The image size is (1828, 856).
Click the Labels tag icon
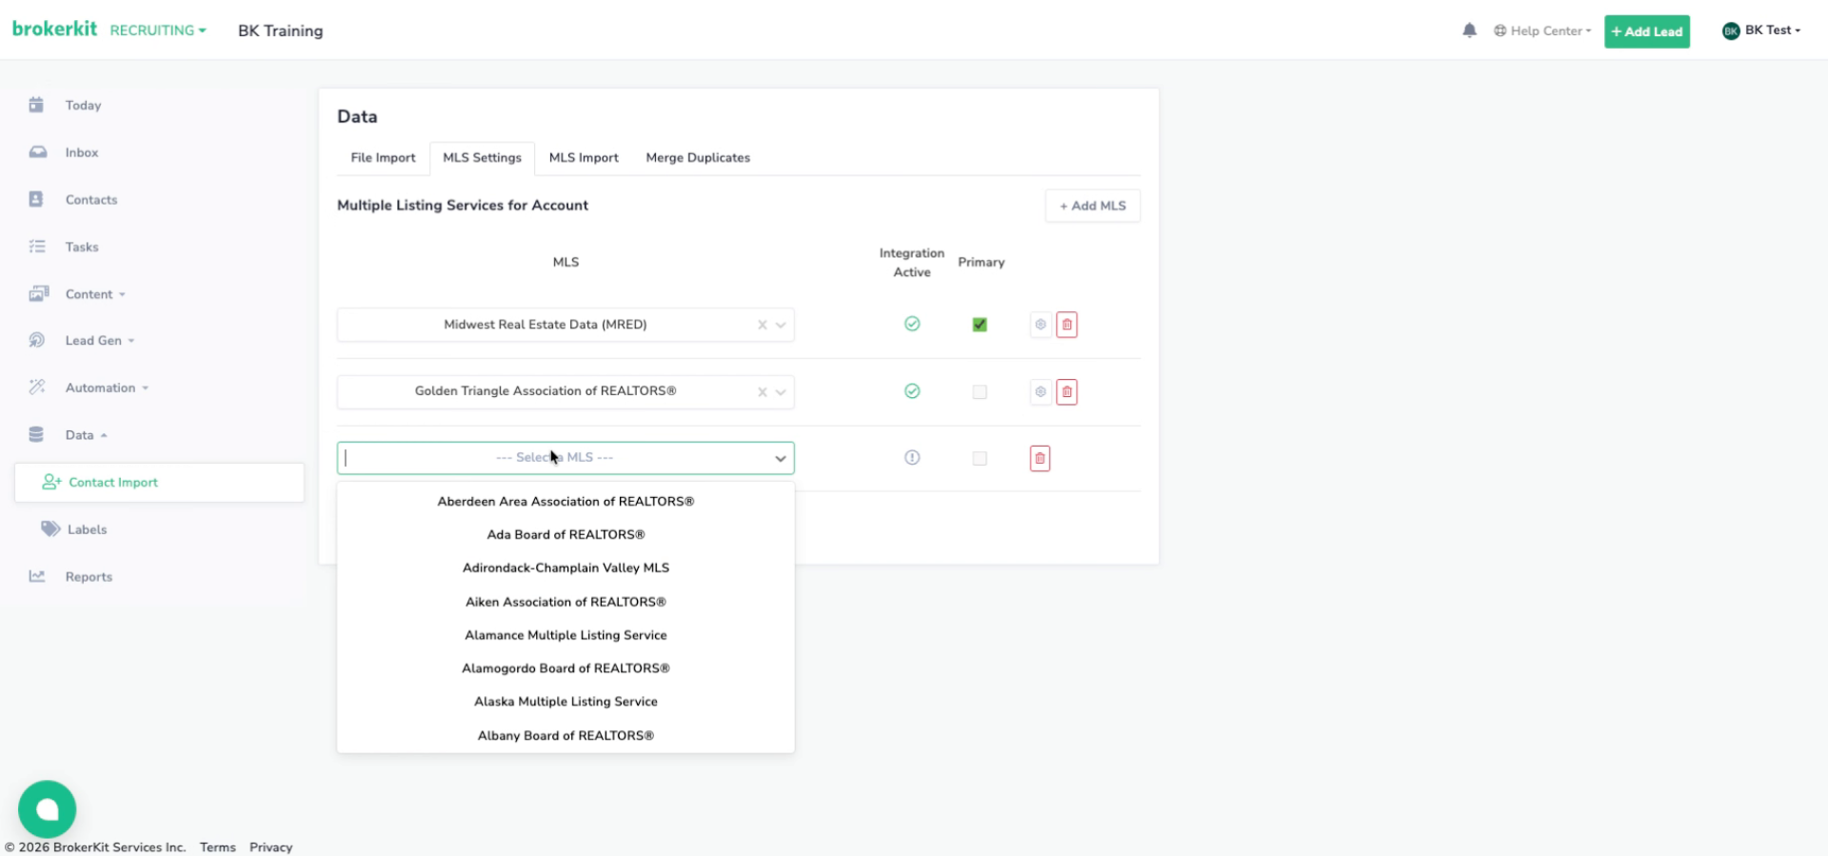(x=50, y=528)
